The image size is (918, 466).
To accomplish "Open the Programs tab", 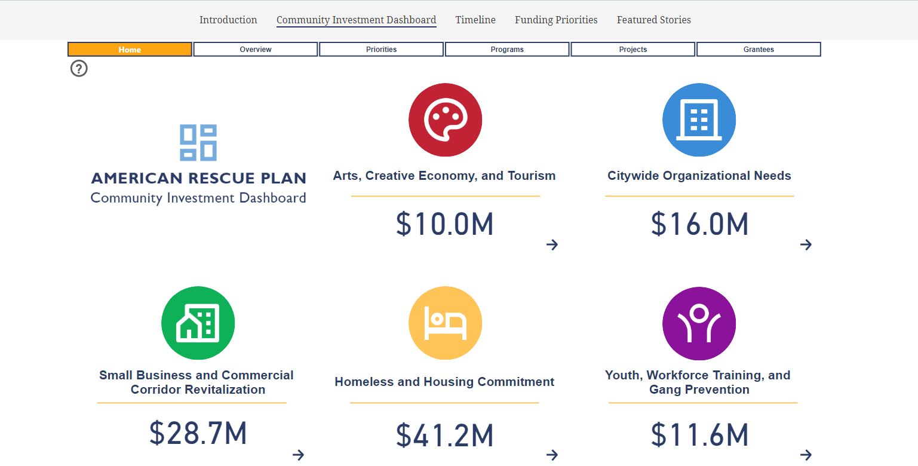I will [507, 50].
